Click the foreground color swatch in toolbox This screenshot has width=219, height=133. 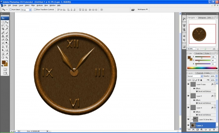tap(4, 62)
